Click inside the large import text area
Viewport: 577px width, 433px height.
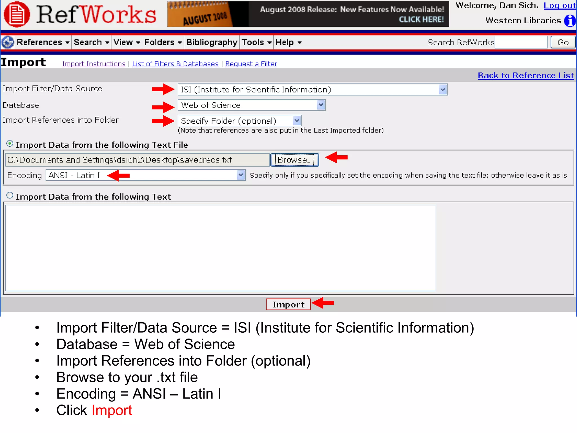point(221,248)
